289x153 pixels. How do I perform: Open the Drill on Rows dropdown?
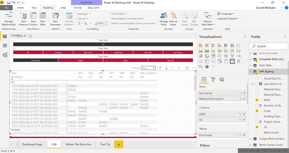[x=148, y=68]
